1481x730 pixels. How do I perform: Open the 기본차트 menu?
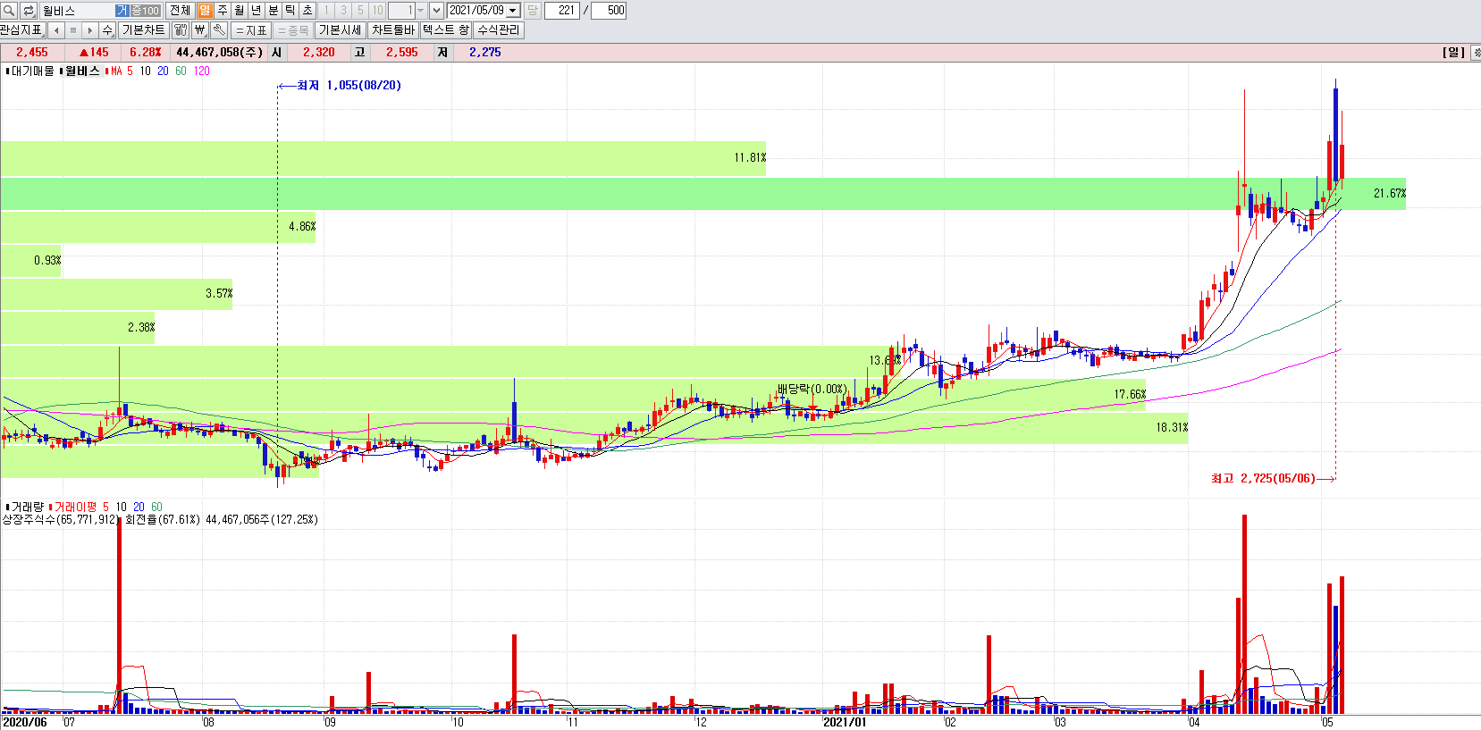pyautogui.click(x=143, y=30)
